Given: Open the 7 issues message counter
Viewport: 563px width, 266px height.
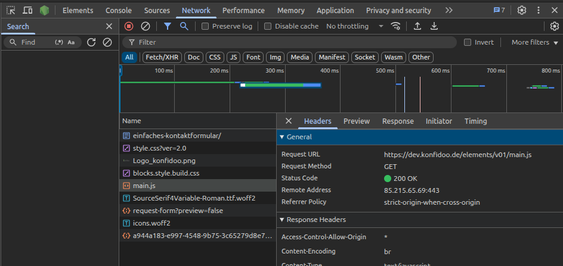Looking at the screenshot, I should click(499, 10).
